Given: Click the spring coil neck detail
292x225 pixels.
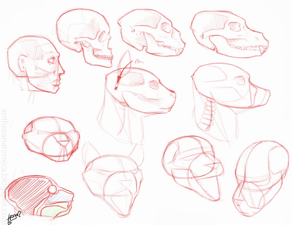Looking at the screenshot, I should point(209,112).
